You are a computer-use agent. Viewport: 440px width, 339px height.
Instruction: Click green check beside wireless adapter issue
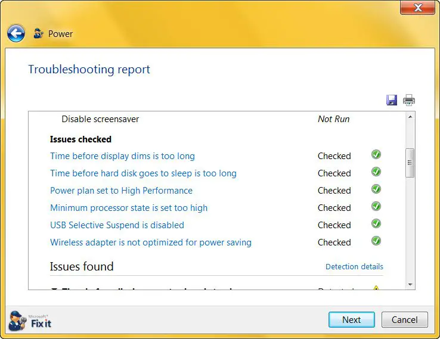point(376,241)
